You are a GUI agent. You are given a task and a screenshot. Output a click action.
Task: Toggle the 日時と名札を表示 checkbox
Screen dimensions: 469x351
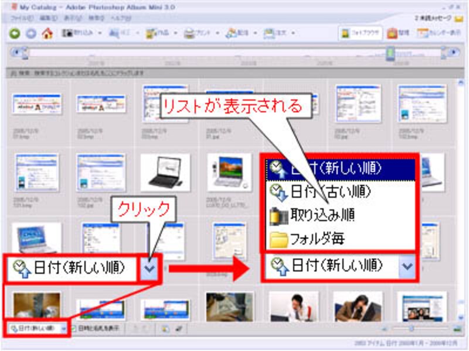(x=73, y=329)
